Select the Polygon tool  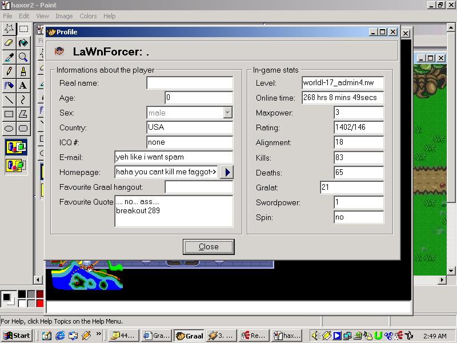tap(23, 114)
